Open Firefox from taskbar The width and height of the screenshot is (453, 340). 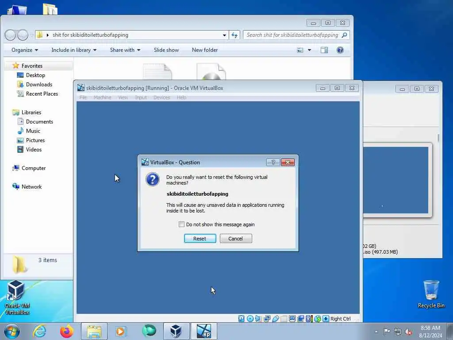[x=67, y=331]
